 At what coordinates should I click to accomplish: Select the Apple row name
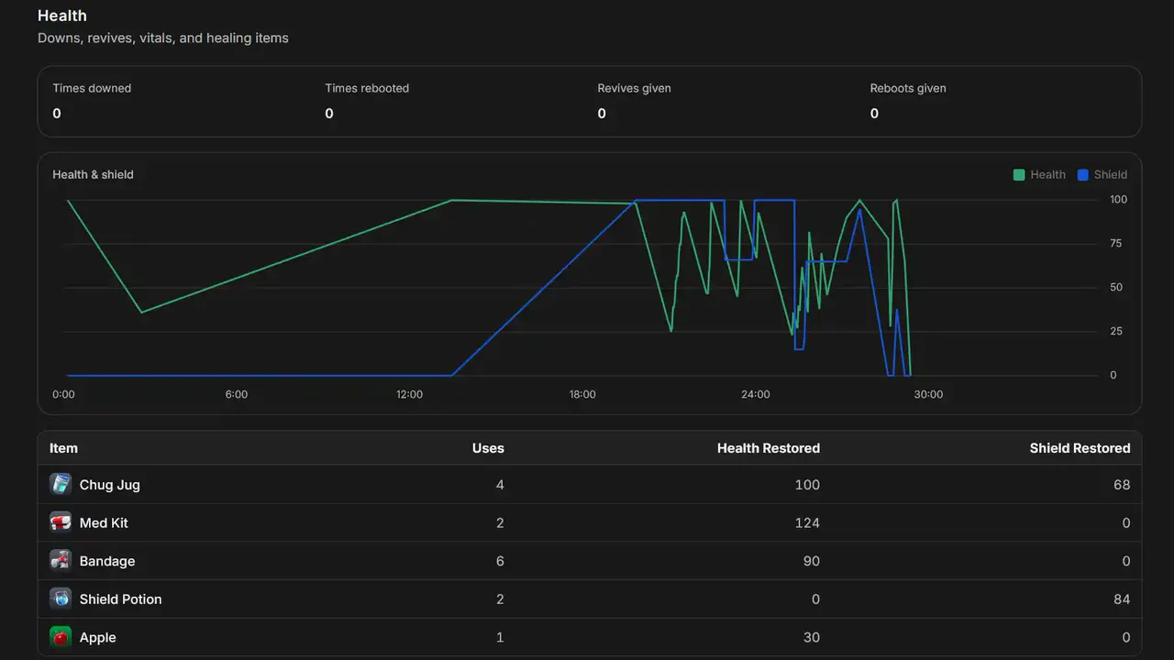(98, 637)
